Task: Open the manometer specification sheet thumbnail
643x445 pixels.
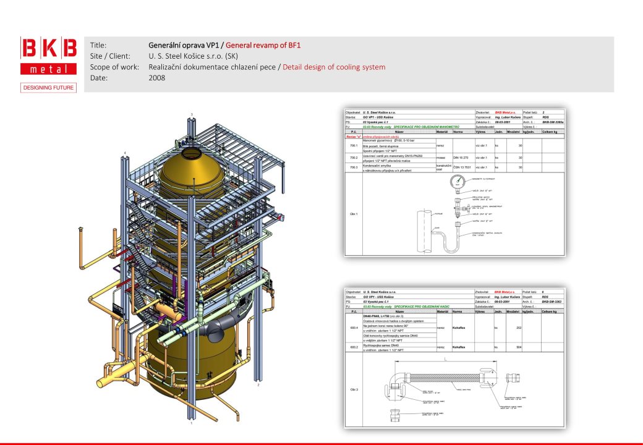Action: pos(454,182)
